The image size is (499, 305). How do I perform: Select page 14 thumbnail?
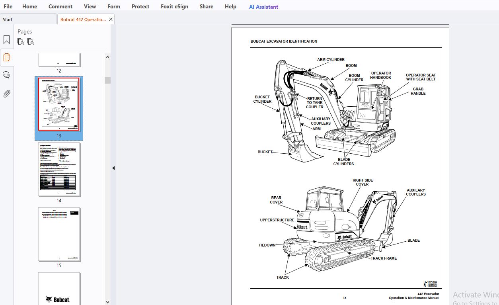[x=59, y=170]
